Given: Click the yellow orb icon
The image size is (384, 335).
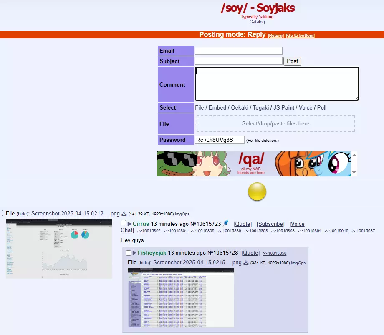Looking at the screenshot, I should (x=257, y=192).
